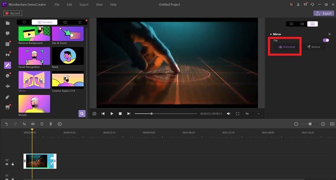Screen dimensions: 336x180
Task: Split the clip at the playhead
Action: coord(33,124)
